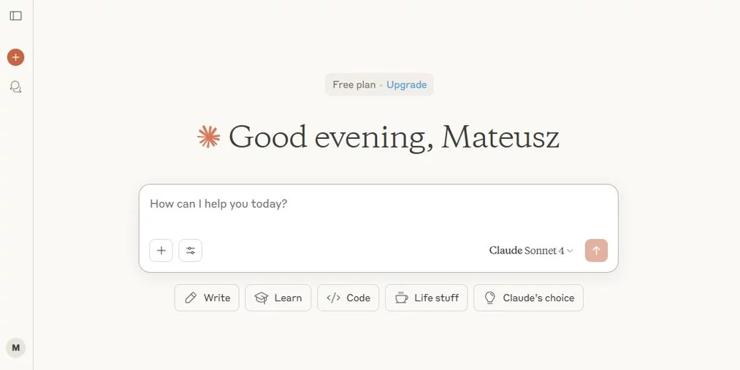Viewport: 740px width, 370px height.
Task: Click the orange Claude starburst logo
Action: point(209,137)
